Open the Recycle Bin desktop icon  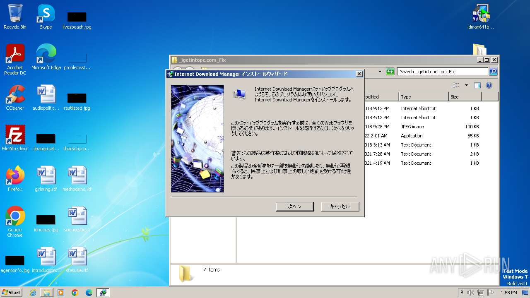tap(15, 17)
